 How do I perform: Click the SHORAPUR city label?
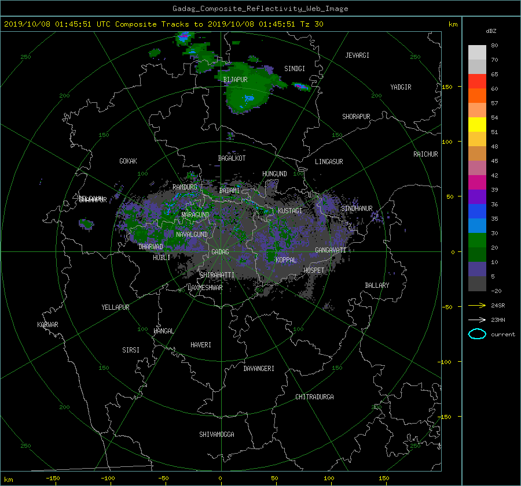tap(356, 117)
